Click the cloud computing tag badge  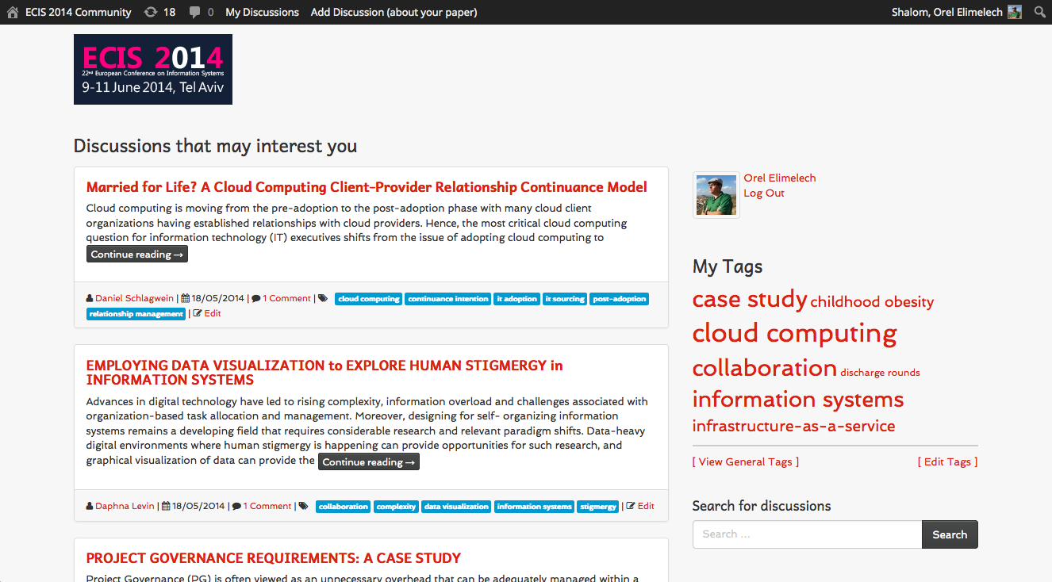point(369,299)
